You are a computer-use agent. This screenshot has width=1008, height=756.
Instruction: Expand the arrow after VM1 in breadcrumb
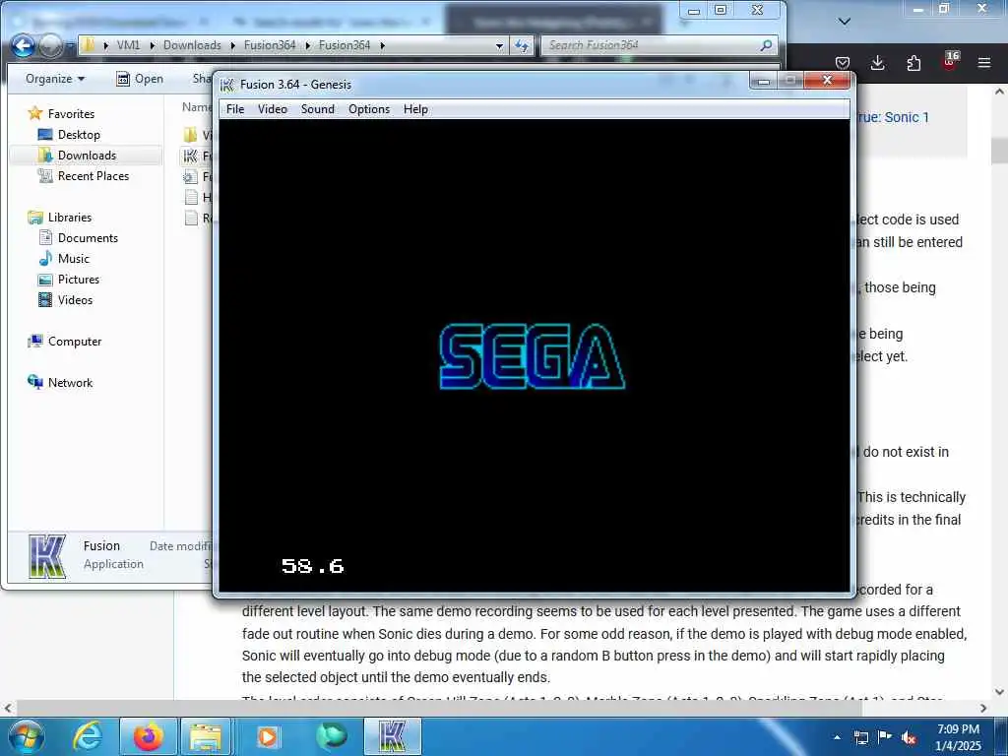point(153,45)
